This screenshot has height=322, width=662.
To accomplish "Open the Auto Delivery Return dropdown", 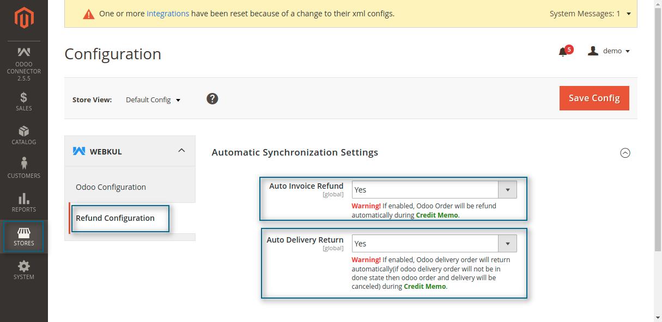I will pos(434,244).
